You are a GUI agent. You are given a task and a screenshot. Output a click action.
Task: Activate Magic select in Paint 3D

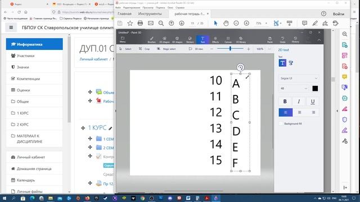[x=166, y=49]
